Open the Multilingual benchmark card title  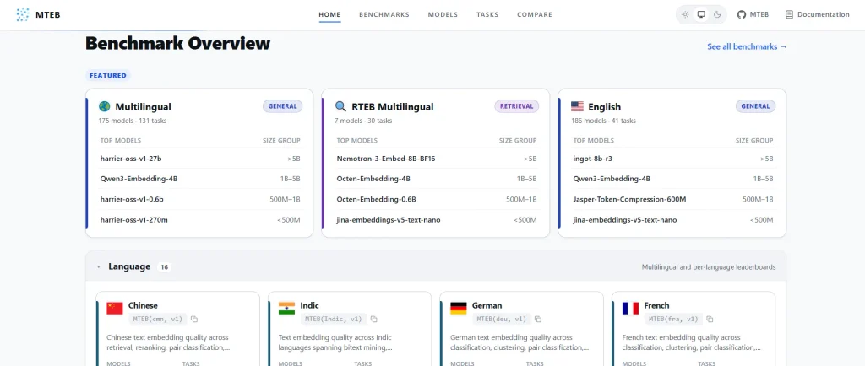coord(143,107)
